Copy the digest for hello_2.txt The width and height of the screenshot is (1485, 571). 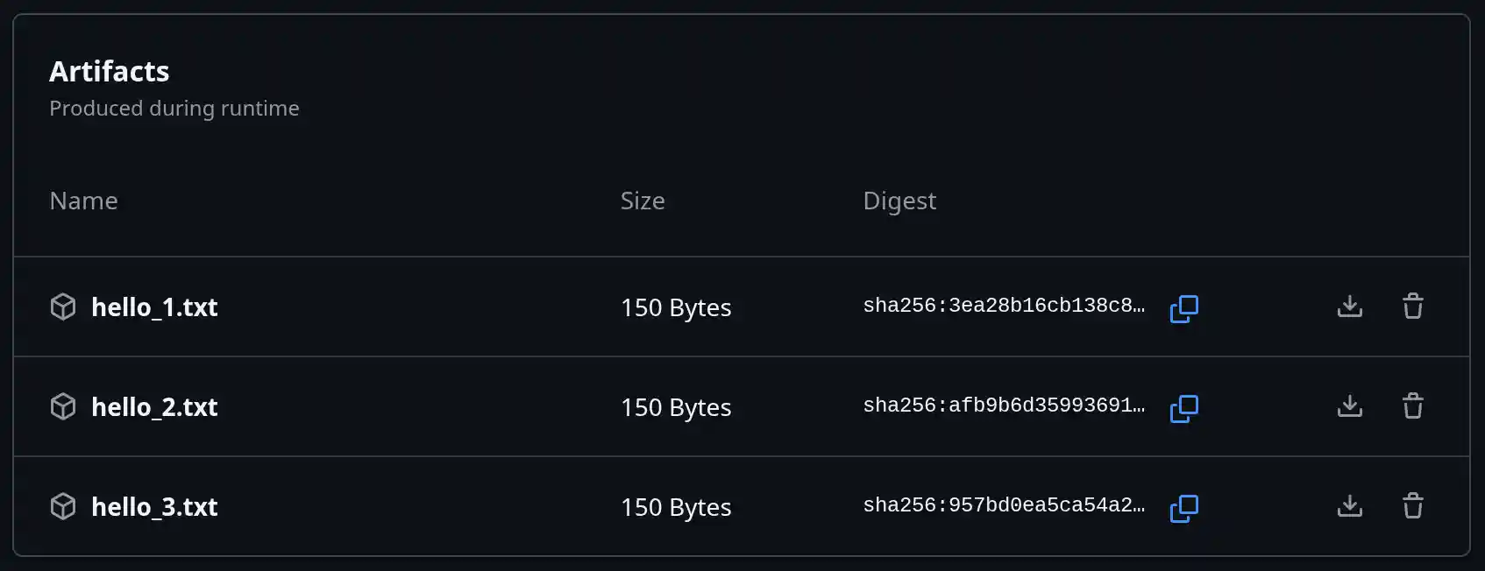click(1183, 408)
